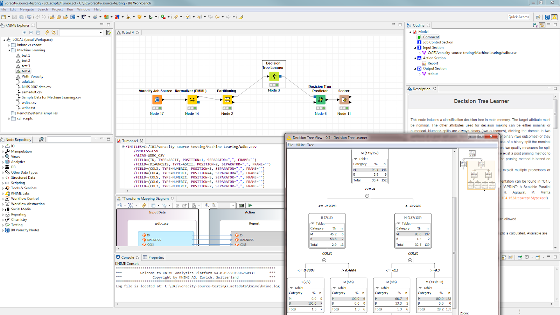Screen dimensions: 560x315
Task: Select the Scorer node icon
Action: [344, 100]
